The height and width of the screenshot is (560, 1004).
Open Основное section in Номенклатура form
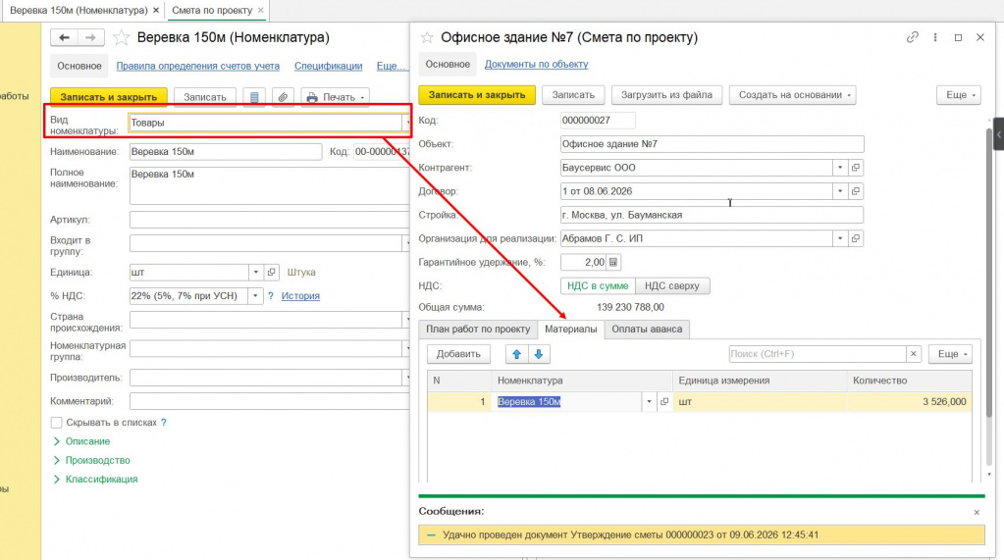point(79,66)
